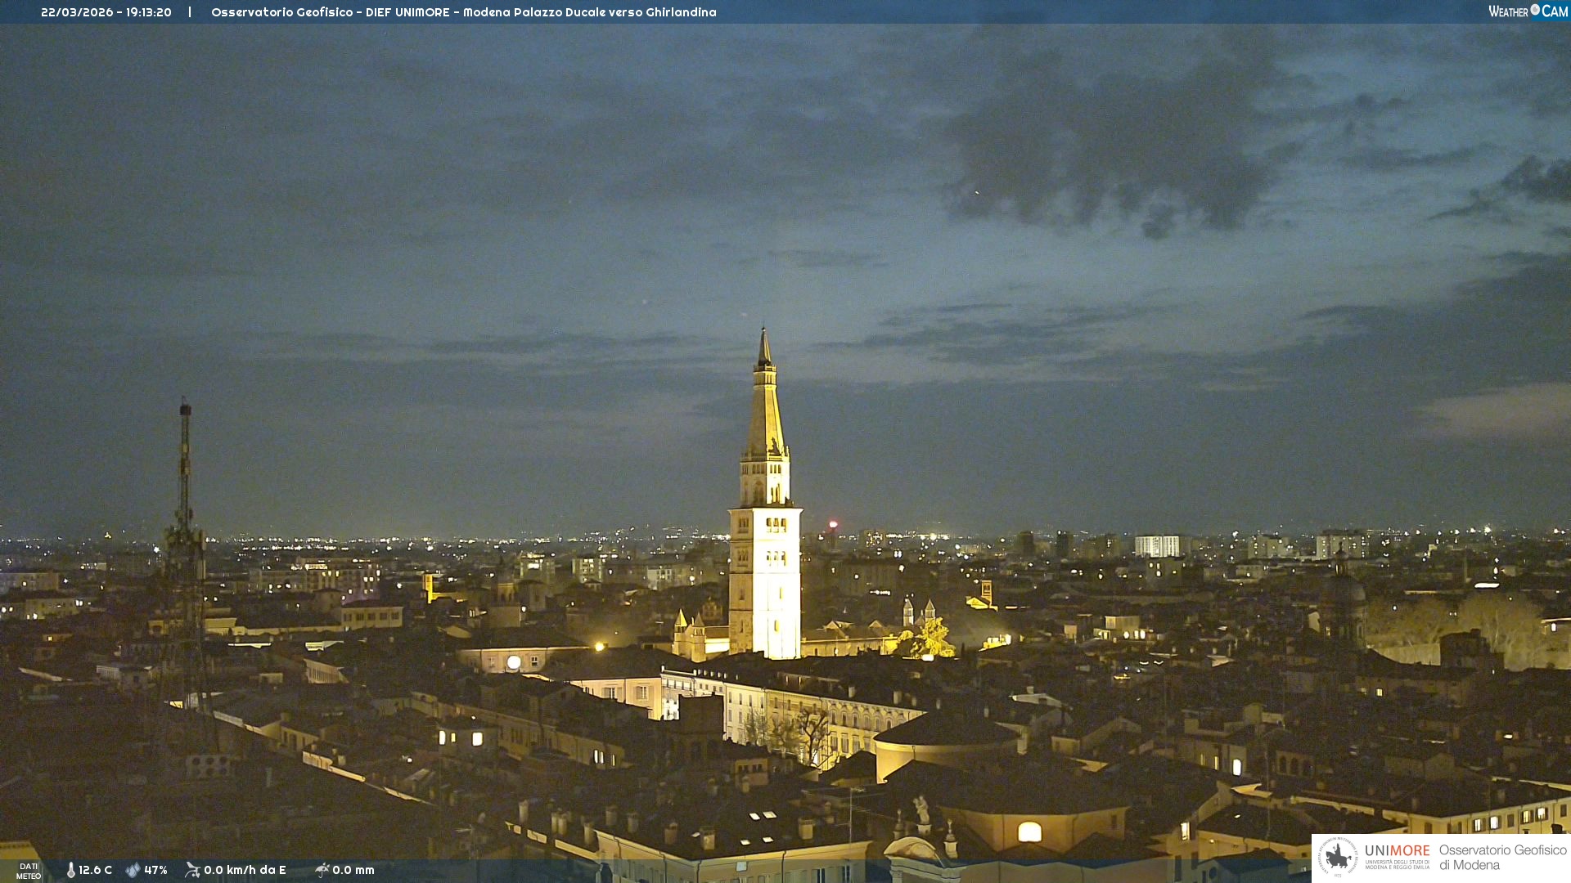The image size is (1571, 883).
Task: Click the 0.0 km/h da E wind reading
Action: click(245, 870)
